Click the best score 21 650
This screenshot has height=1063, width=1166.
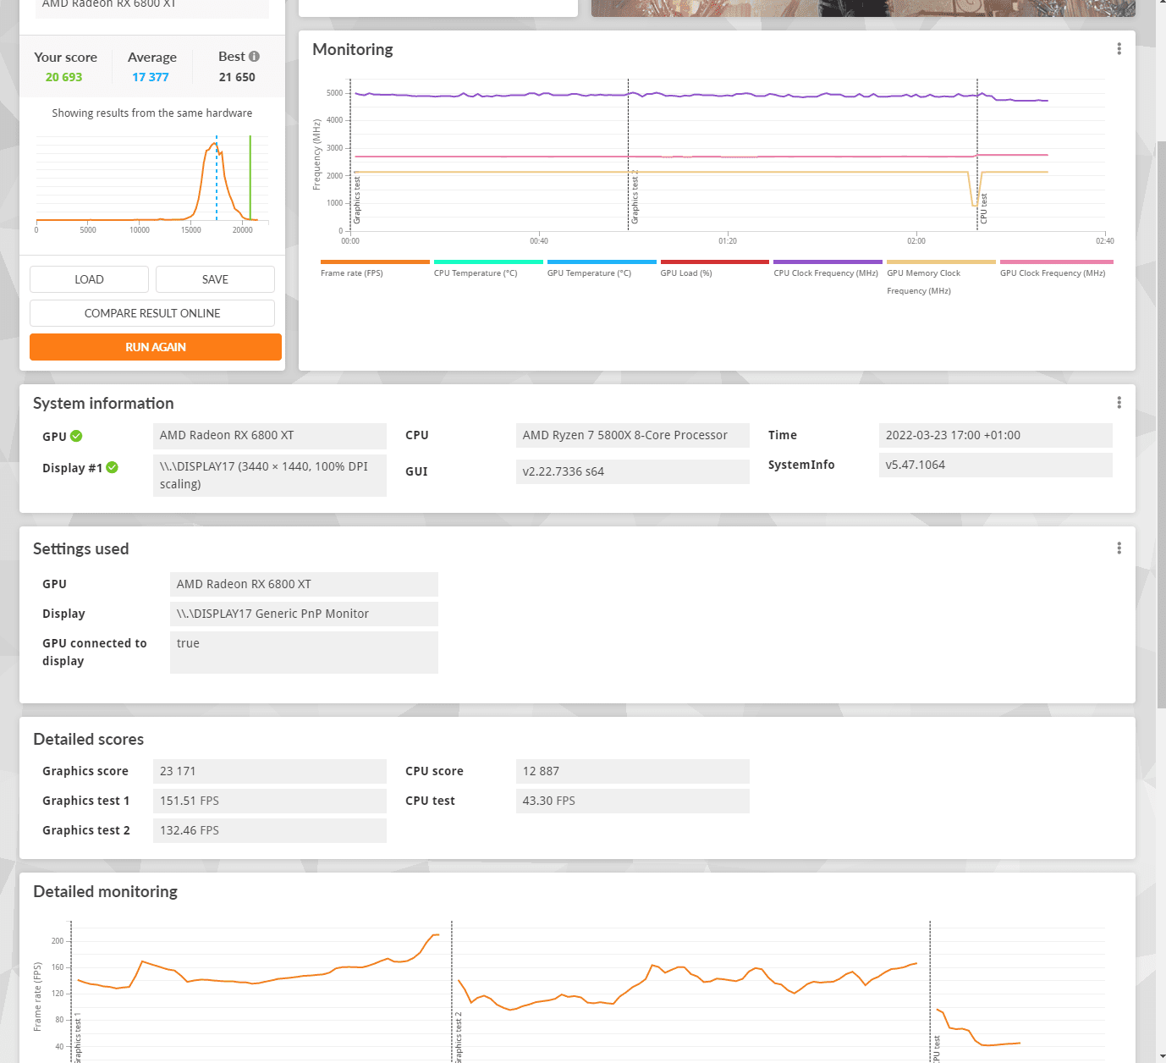[x=237, y=77]
